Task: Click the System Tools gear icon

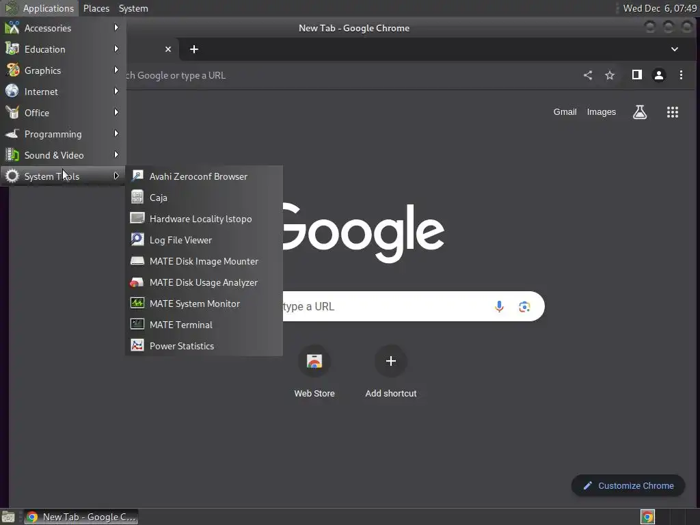Action: coord(12,176)
